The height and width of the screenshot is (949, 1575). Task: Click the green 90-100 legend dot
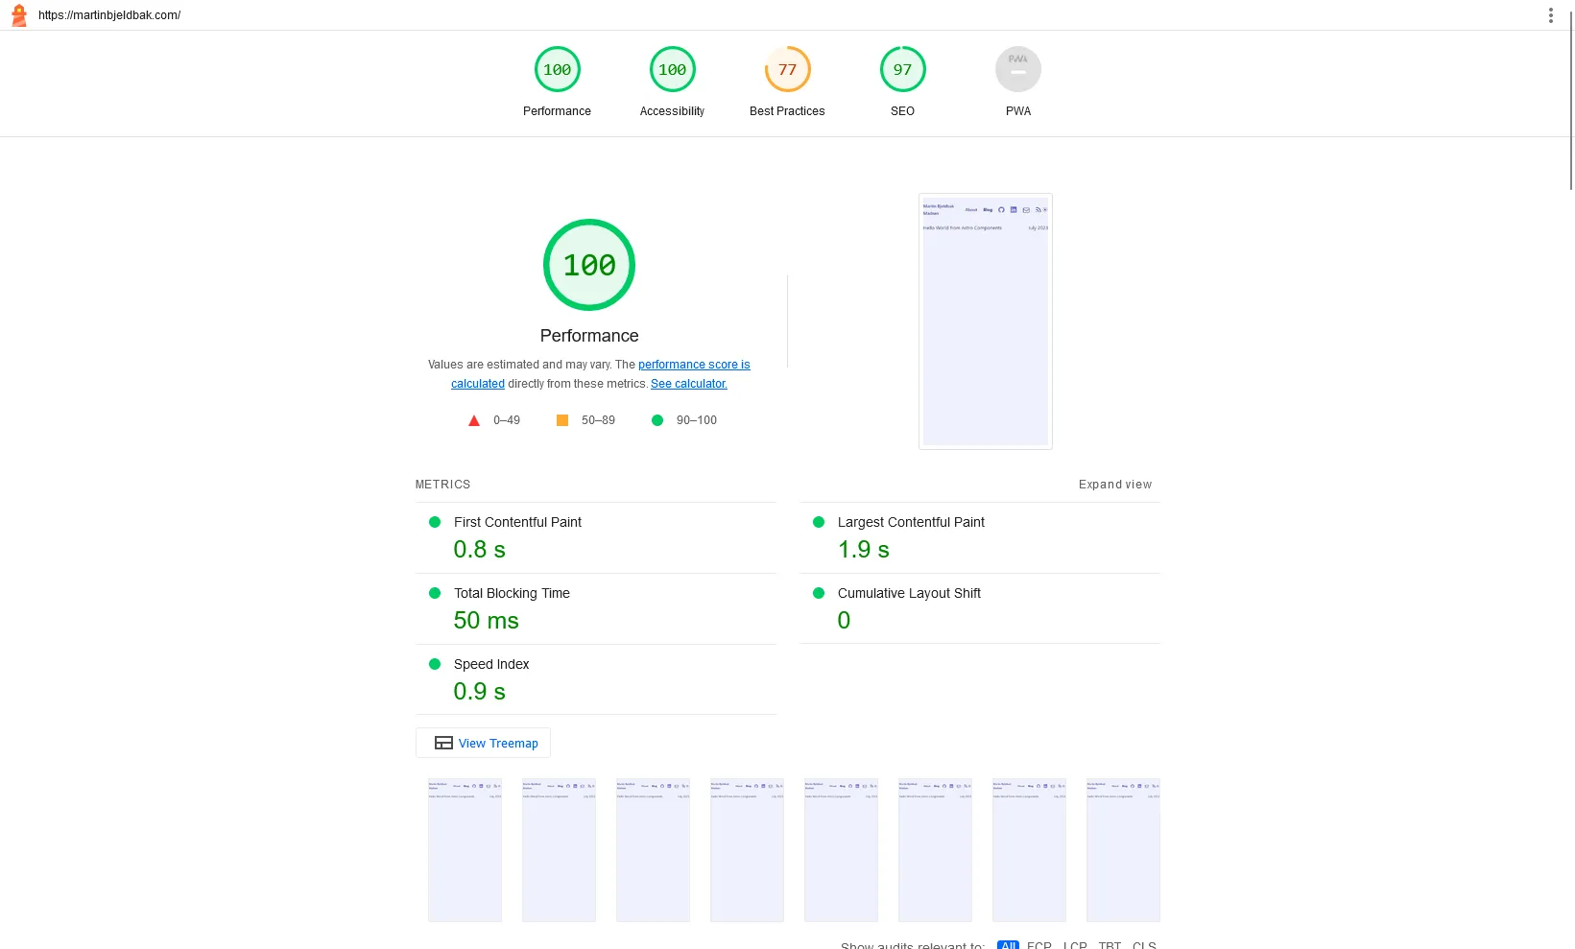point(656,420)
